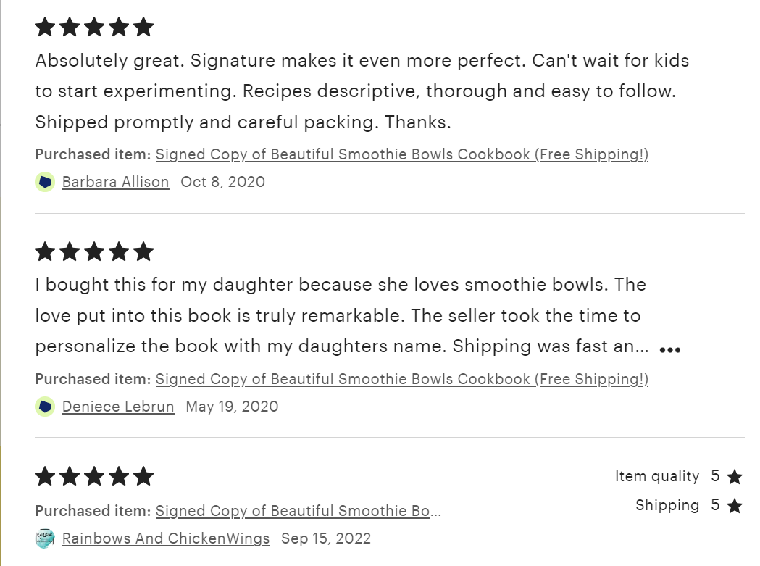Click the Sep 15, 2022 review date
Image resolution: width=760 pixels, height=566 pixels.
326,538
